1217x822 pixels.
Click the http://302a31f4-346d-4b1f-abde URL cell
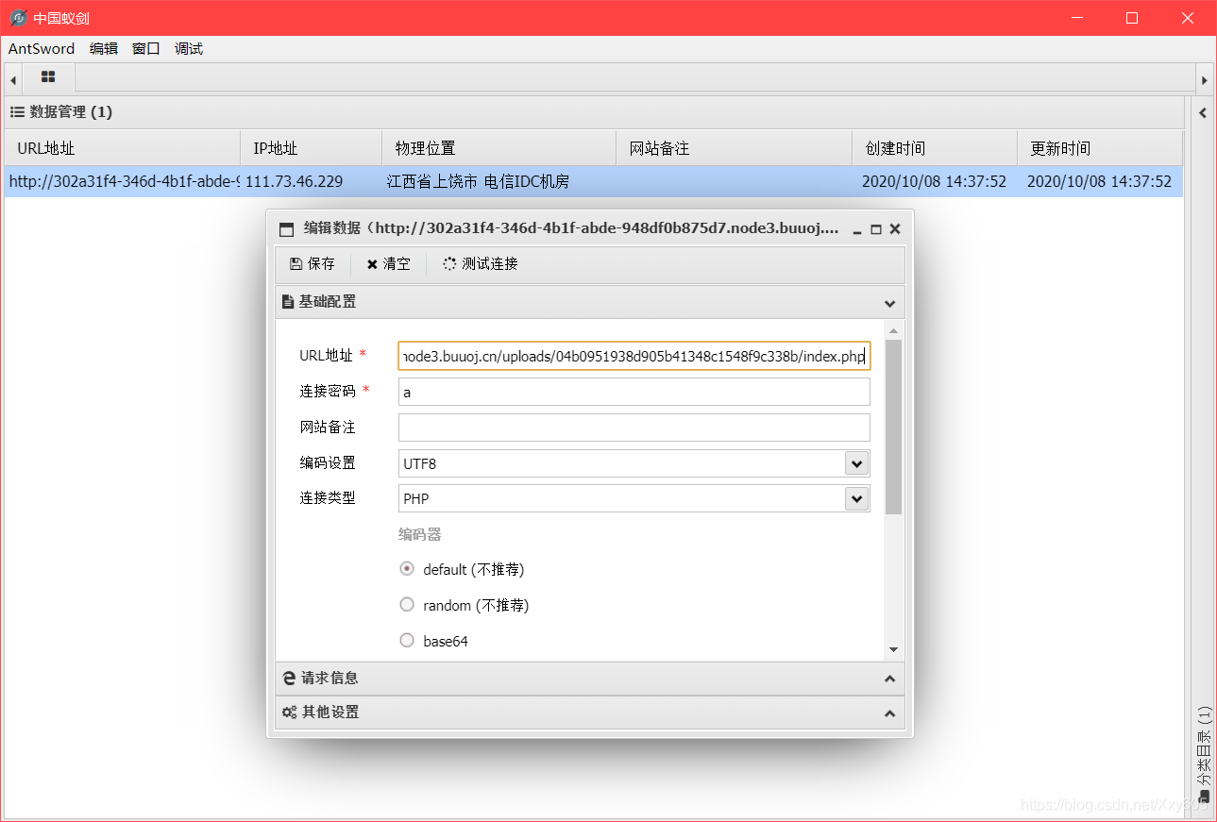(x=124, y=181)
